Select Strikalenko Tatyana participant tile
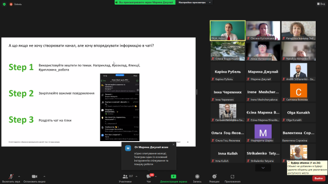 [263, 153]
